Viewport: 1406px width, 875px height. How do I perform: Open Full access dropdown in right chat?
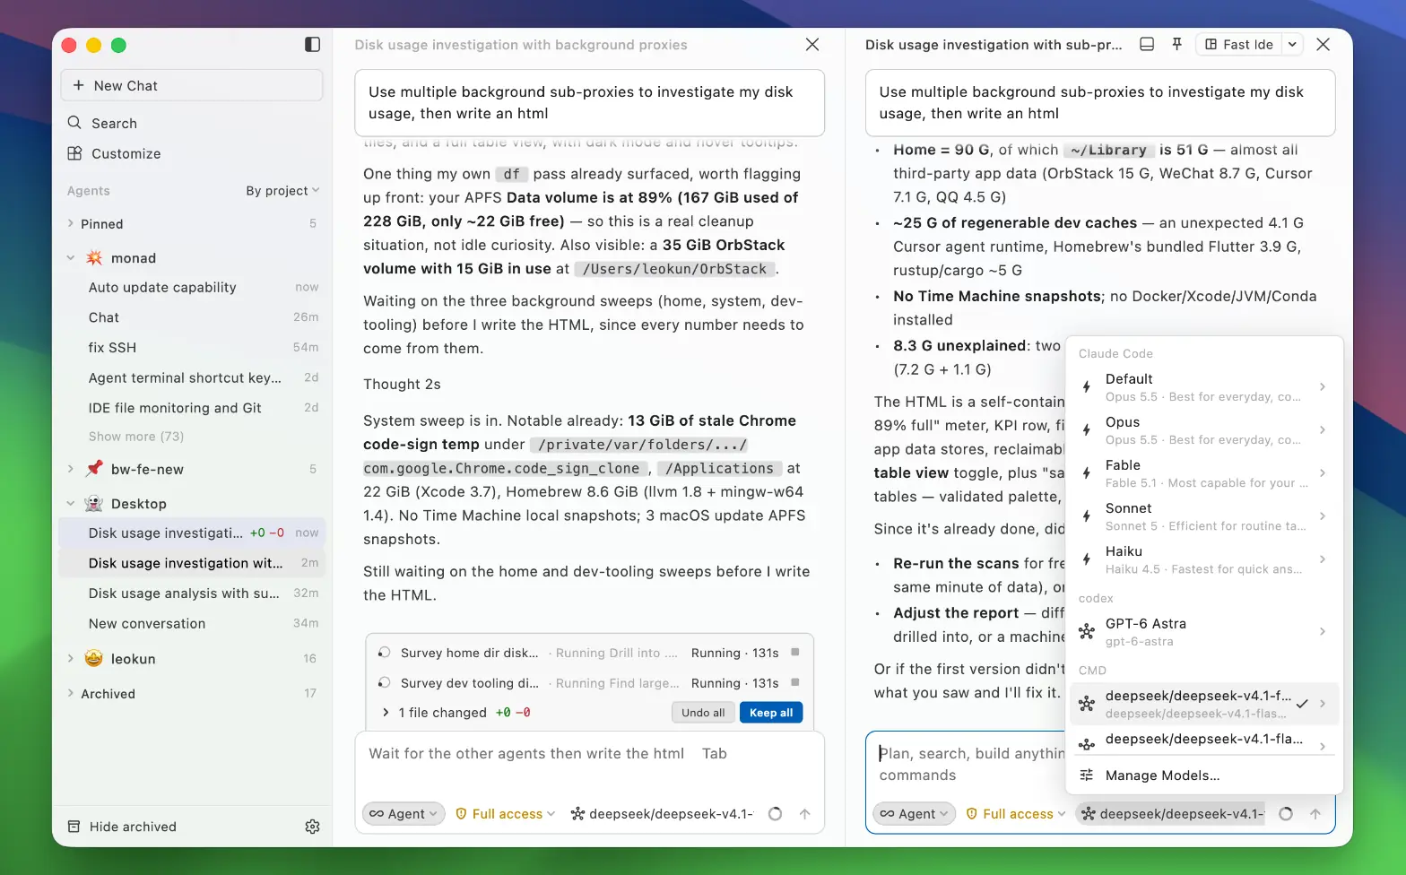coord(1016,814)
